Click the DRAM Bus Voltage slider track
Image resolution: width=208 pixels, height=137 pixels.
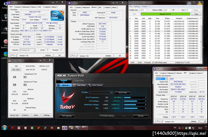click(134, 105)
